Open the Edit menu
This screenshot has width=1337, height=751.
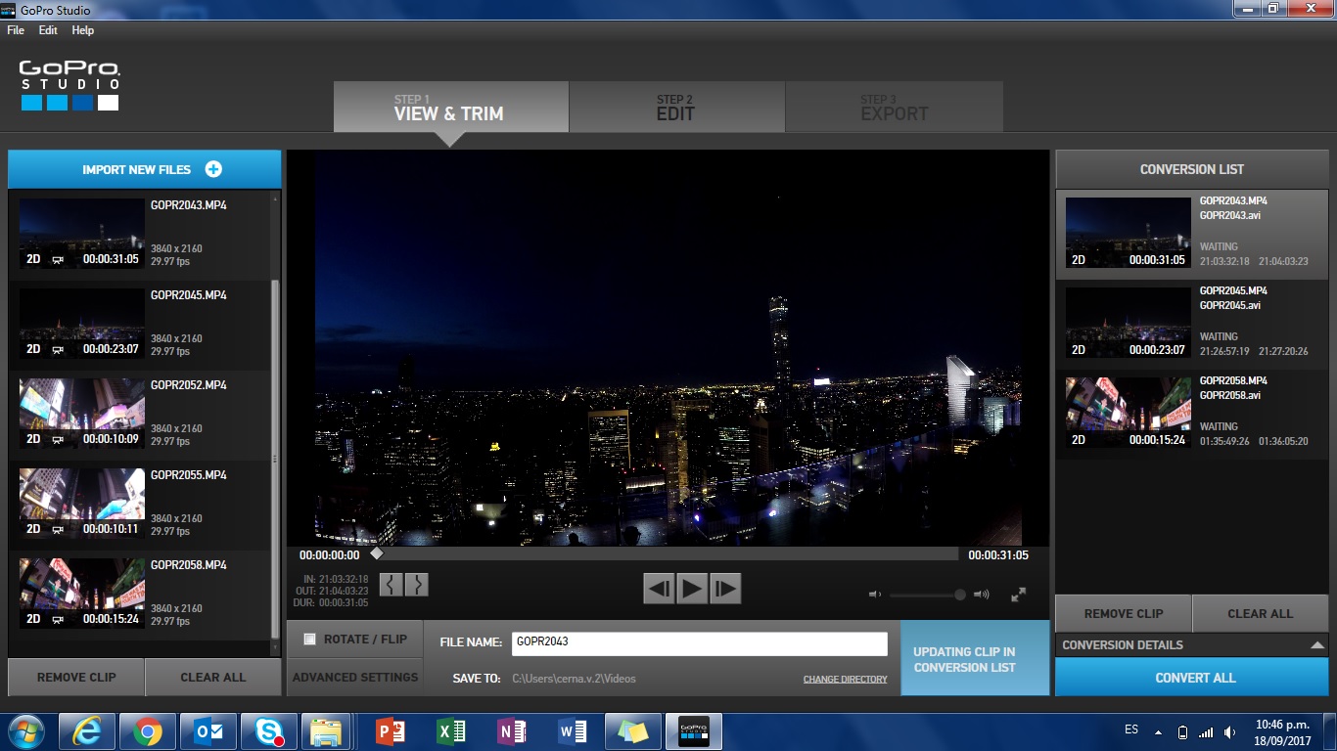(x=48, y=30)
